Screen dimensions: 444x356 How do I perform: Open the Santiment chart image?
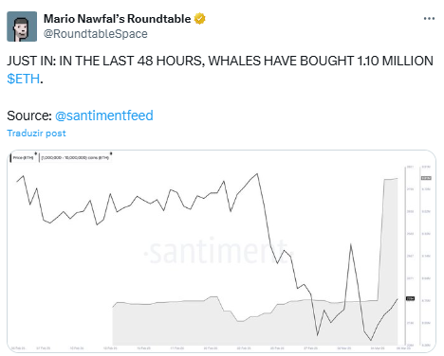pos(221,251)
